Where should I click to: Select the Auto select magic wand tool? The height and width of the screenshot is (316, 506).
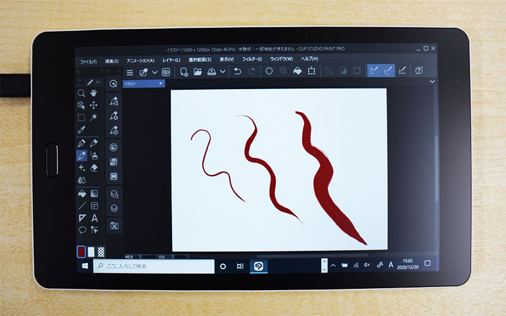[94, 117]
